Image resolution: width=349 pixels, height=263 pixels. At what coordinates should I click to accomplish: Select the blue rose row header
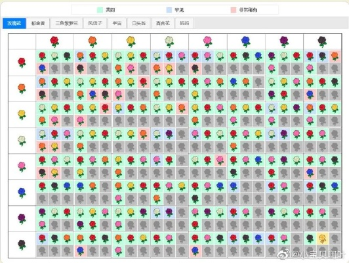click(22, 193)
